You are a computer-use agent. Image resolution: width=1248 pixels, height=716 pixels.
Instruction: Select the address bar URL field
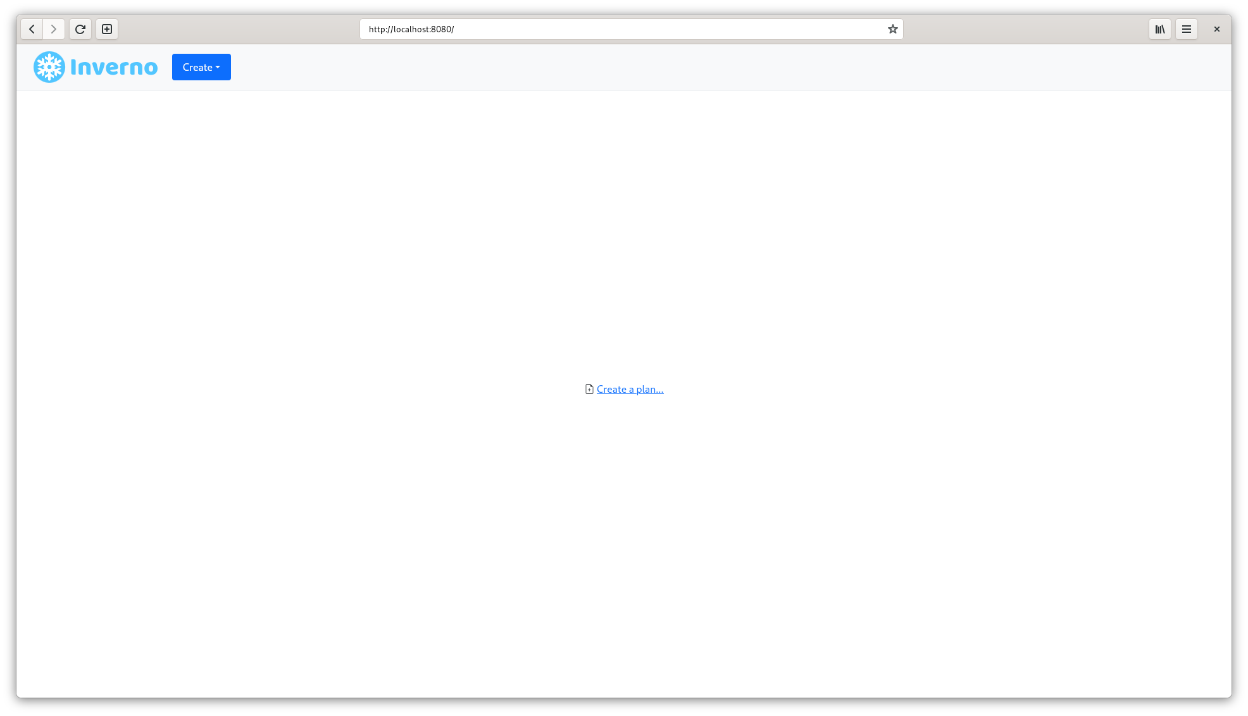[x=631, y=28]
